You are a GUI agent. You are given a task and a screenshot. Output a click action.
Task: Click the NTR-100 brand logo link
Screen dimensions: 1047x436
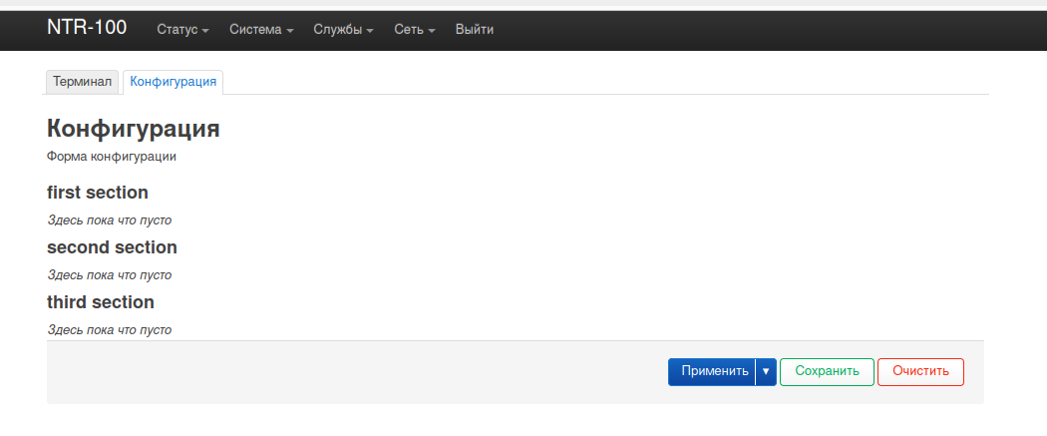point(87,28)
